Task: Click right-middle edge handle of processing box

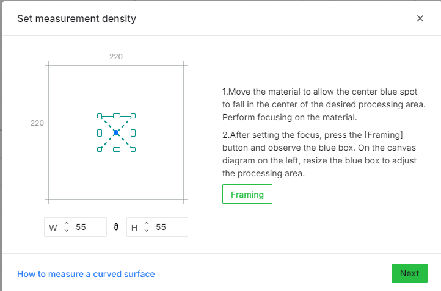Action: 133,133
